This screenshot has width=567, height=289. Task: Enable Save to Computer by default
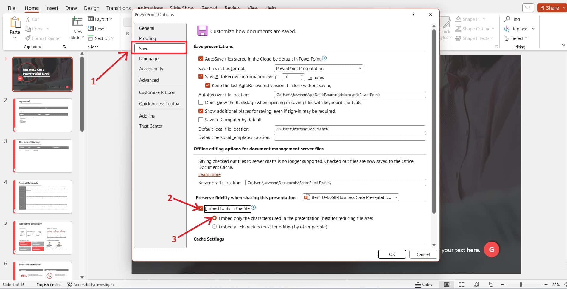coord(201,120)
